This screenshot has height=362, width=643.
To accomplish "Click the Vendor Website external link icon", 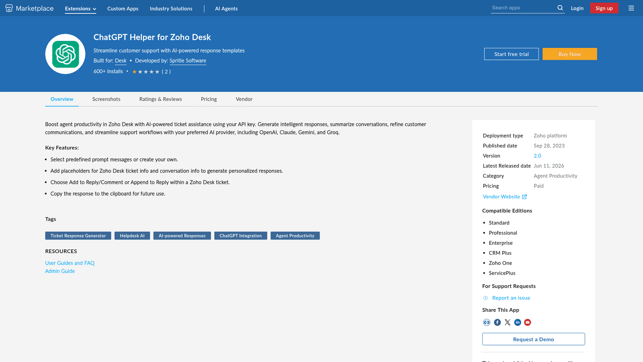I will (524, 197).
